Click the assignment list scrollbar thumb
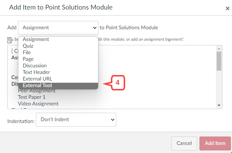This screenshot has width=232, height=153. tap(219, 61)
